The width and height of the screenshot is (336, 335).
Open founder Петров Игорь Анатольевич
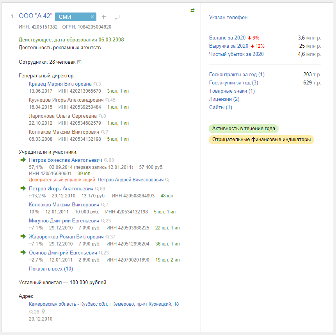pos(61,189)
